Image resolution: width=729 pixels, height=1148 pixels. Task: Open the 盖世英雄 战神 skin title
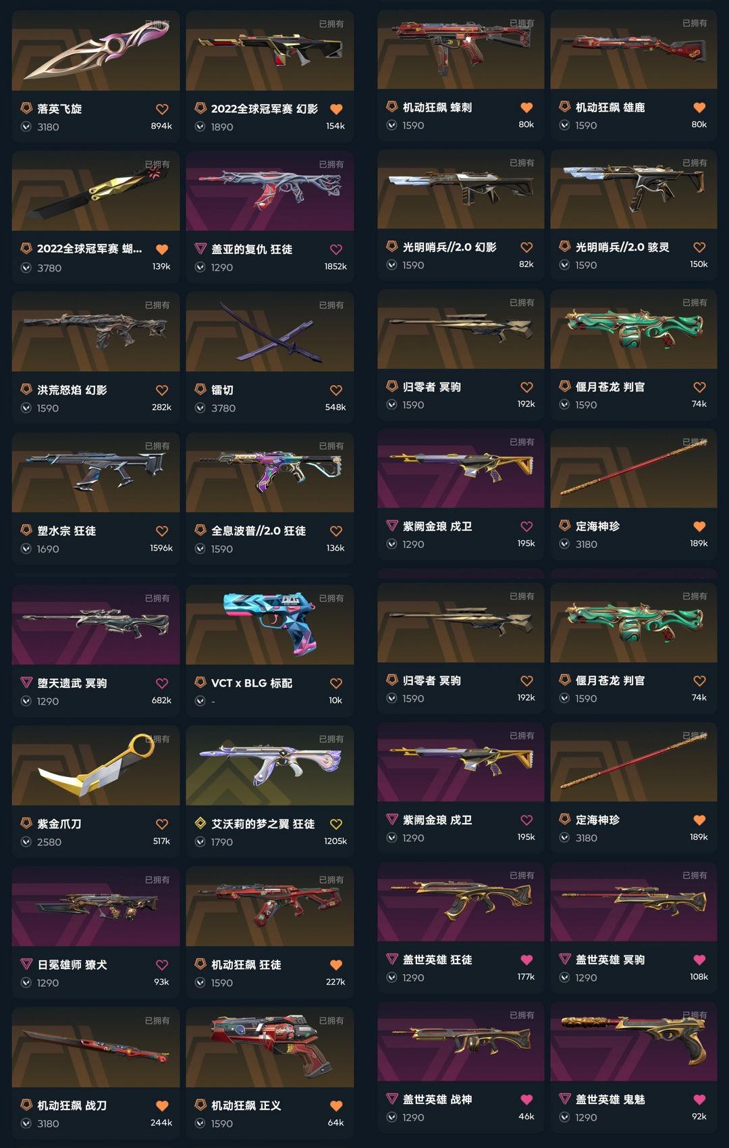pyautogui.click(x=437, y=1099)
